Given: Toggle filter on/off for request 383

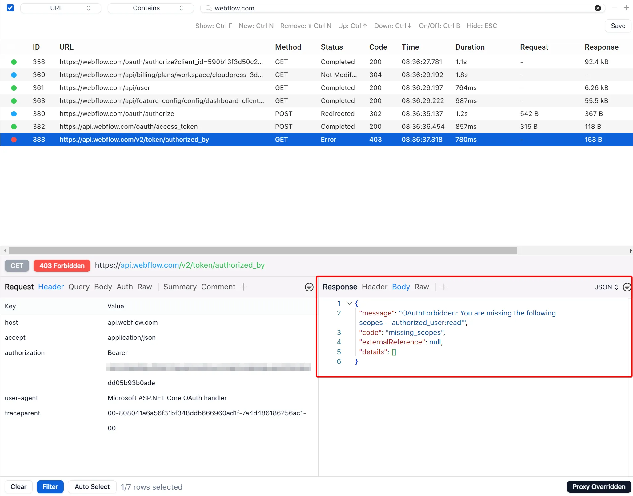Looking at the screenshot, I should (14, 140).
